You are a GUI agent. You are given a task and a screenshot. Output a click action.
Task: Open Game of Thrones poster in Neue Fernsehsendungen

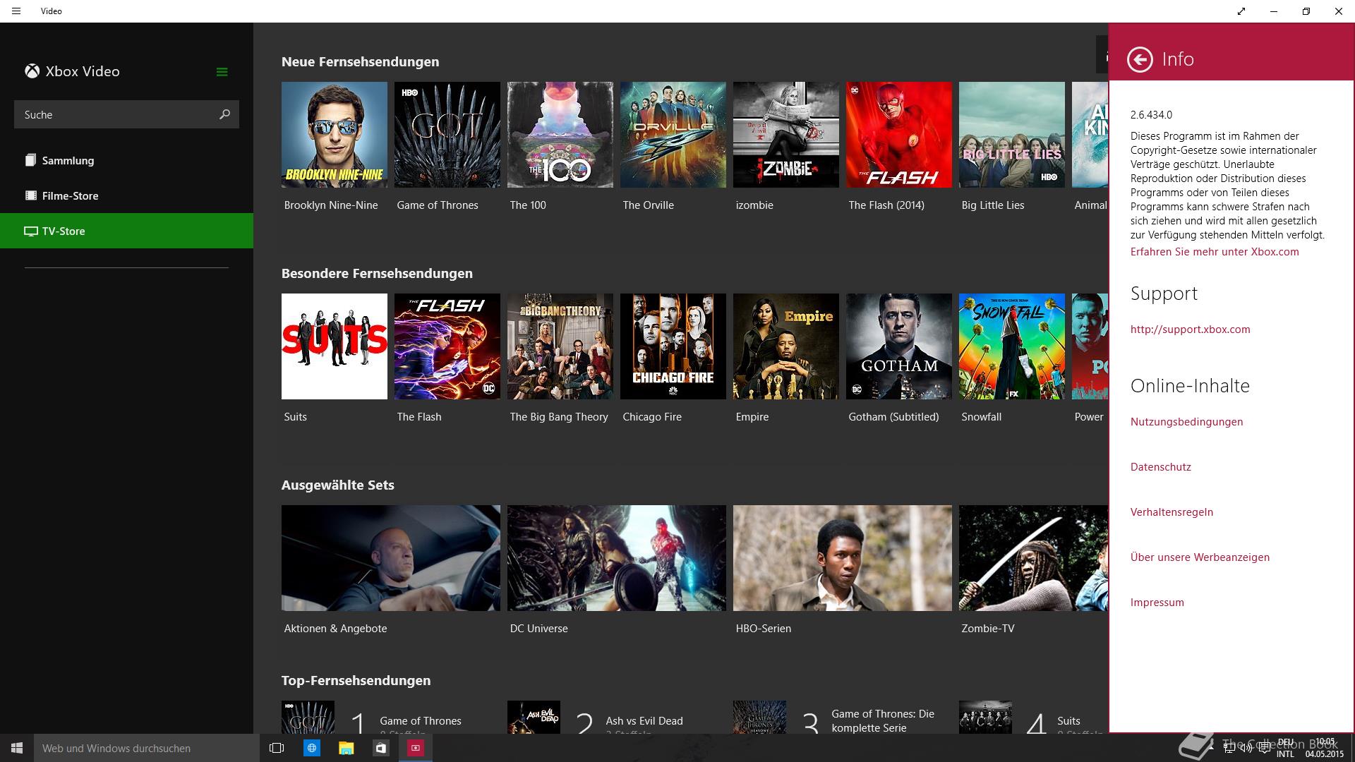coord(447,135)
